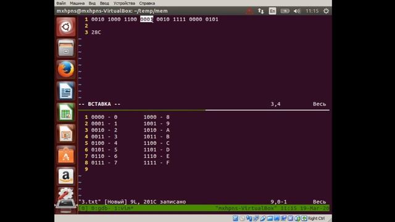Click VirtualBox audio status icon
The width and height of the screenshot is (395, 222).
(x=249, y=218)
